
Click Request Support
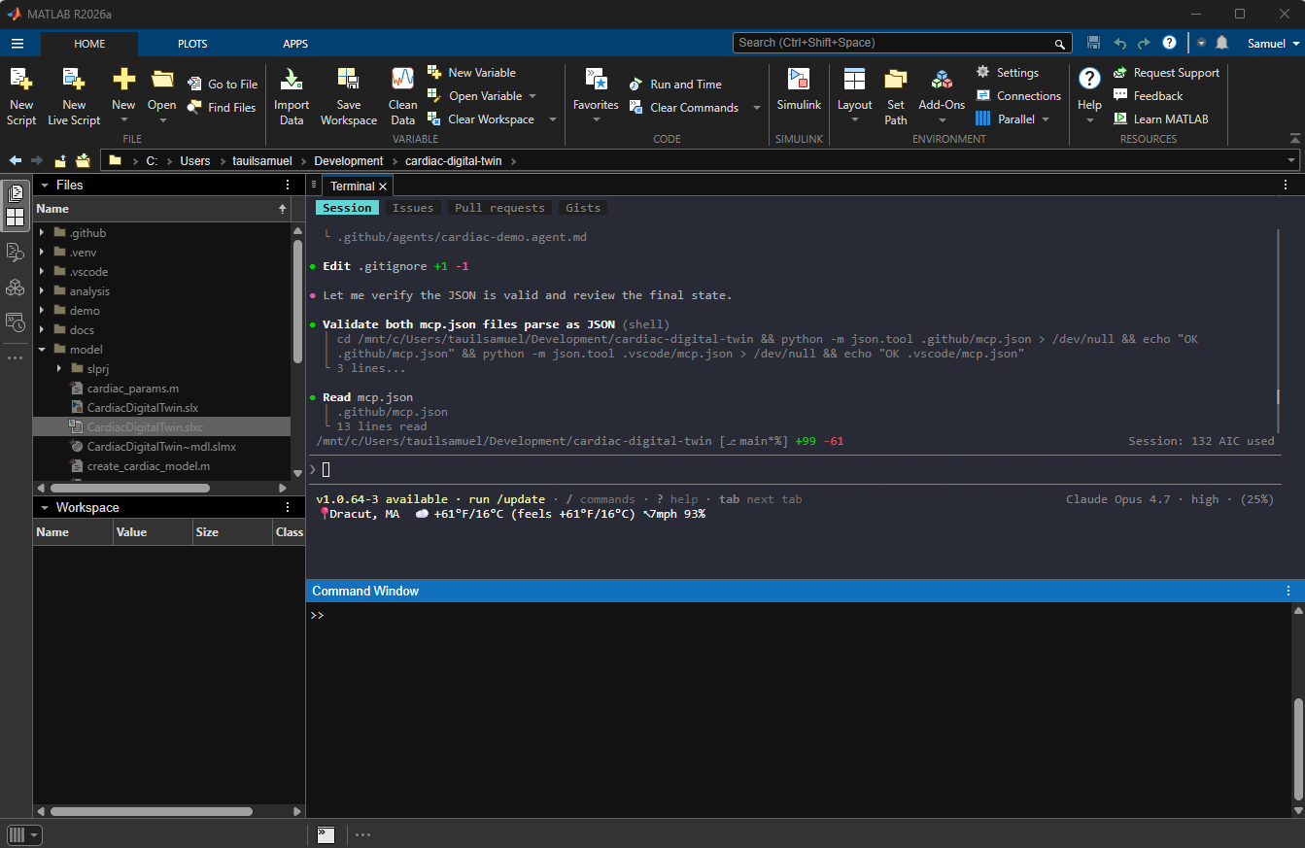coord(1165,73)
